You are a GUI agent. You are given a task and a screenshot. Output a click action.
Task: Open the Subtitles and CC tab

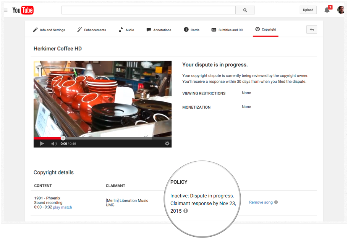point(227,29)
